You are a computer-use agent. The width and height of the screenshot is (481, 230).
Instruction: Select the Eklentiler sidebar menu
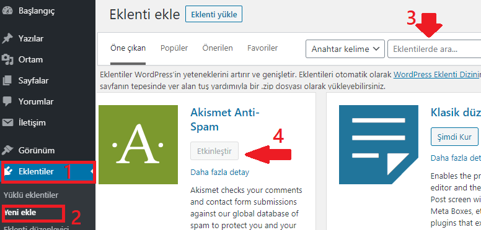48,172
